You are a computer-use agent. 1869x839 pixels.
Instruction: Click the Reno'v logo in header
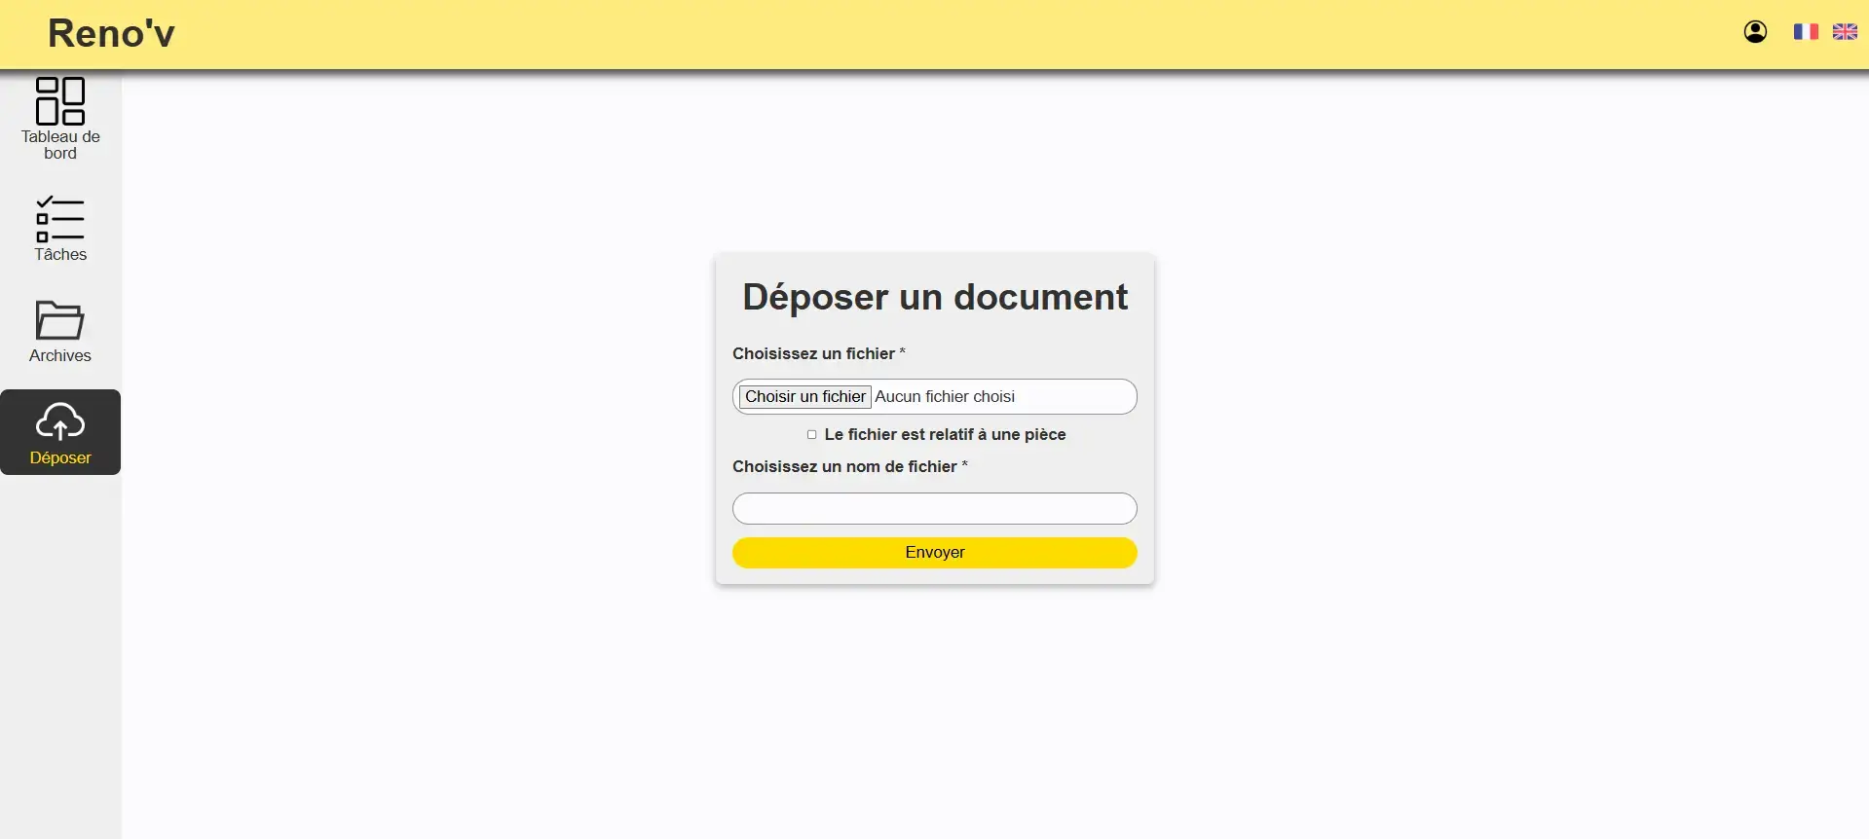tap(111, 33)
